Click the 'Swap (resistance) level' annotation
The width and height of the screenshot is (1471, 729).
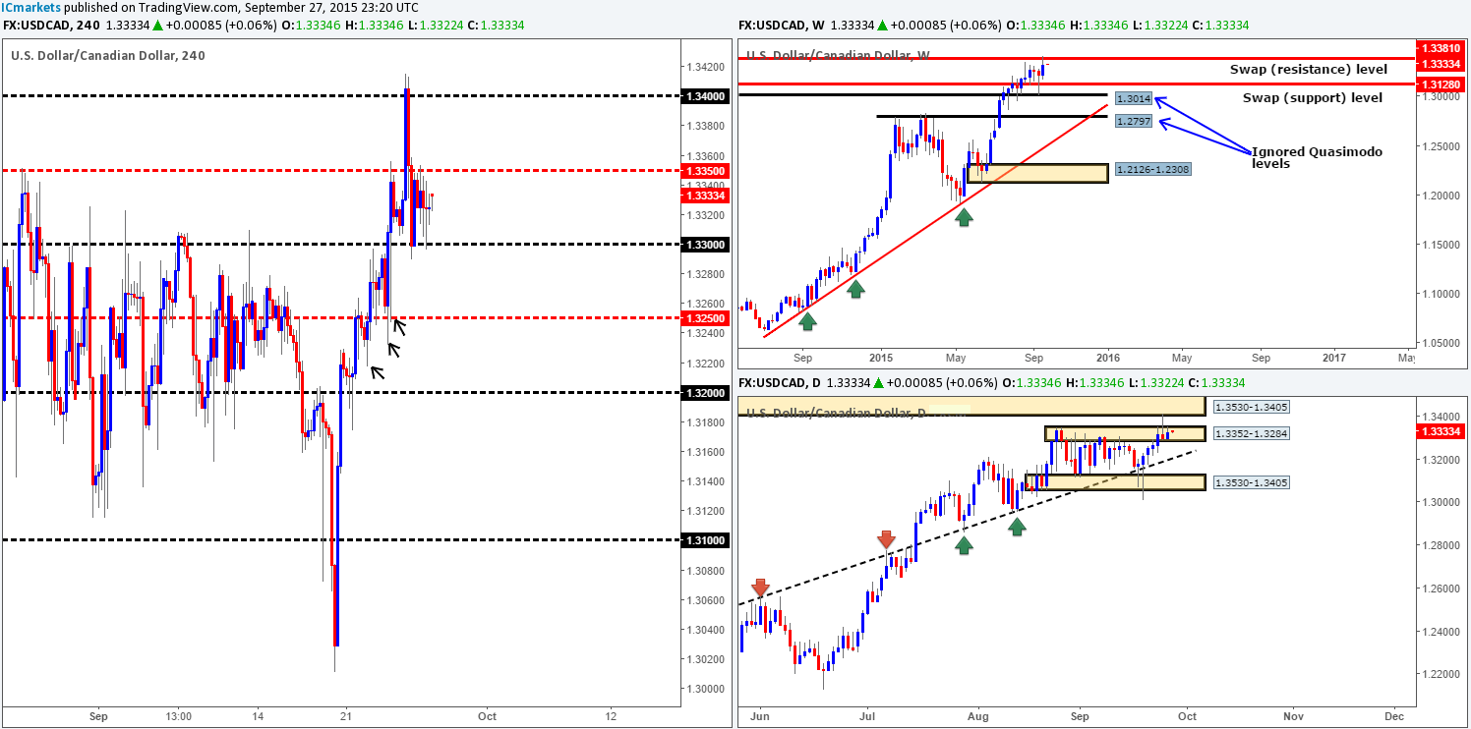[1308, 70]
